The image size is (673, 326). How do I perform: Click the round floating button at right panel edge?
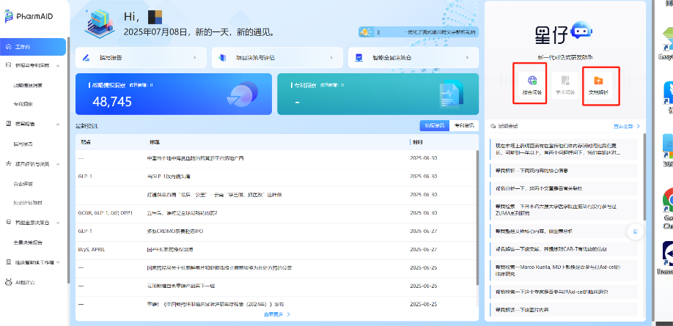coord(635,231)
